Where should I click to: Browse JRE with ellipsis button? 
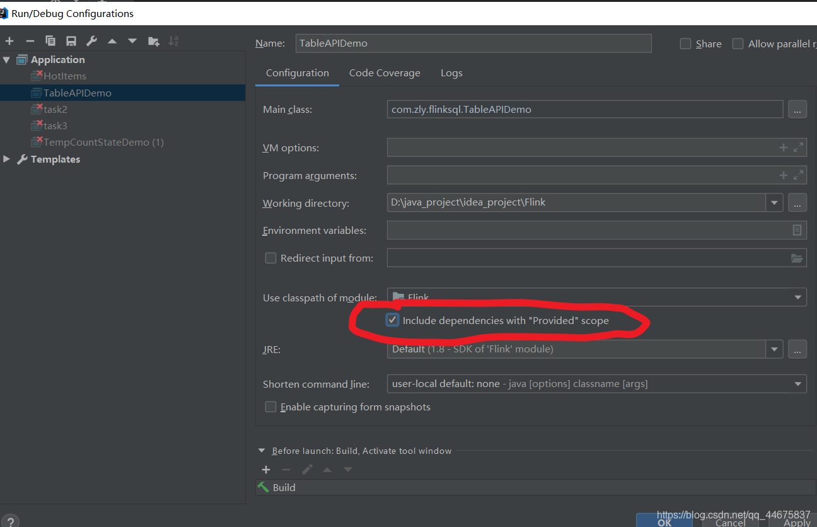pyautogui.click(x=797, y=349)
